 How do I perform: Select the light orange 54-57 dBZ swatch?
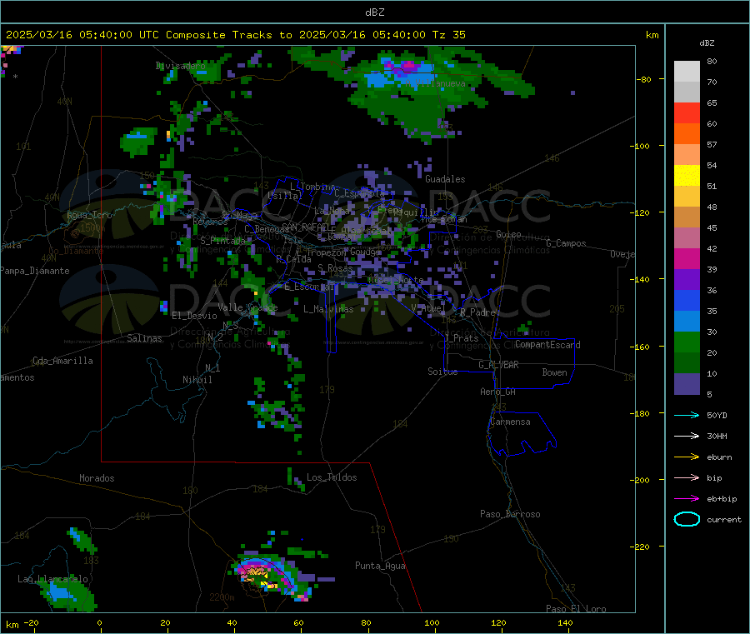(x=687, y=155)
